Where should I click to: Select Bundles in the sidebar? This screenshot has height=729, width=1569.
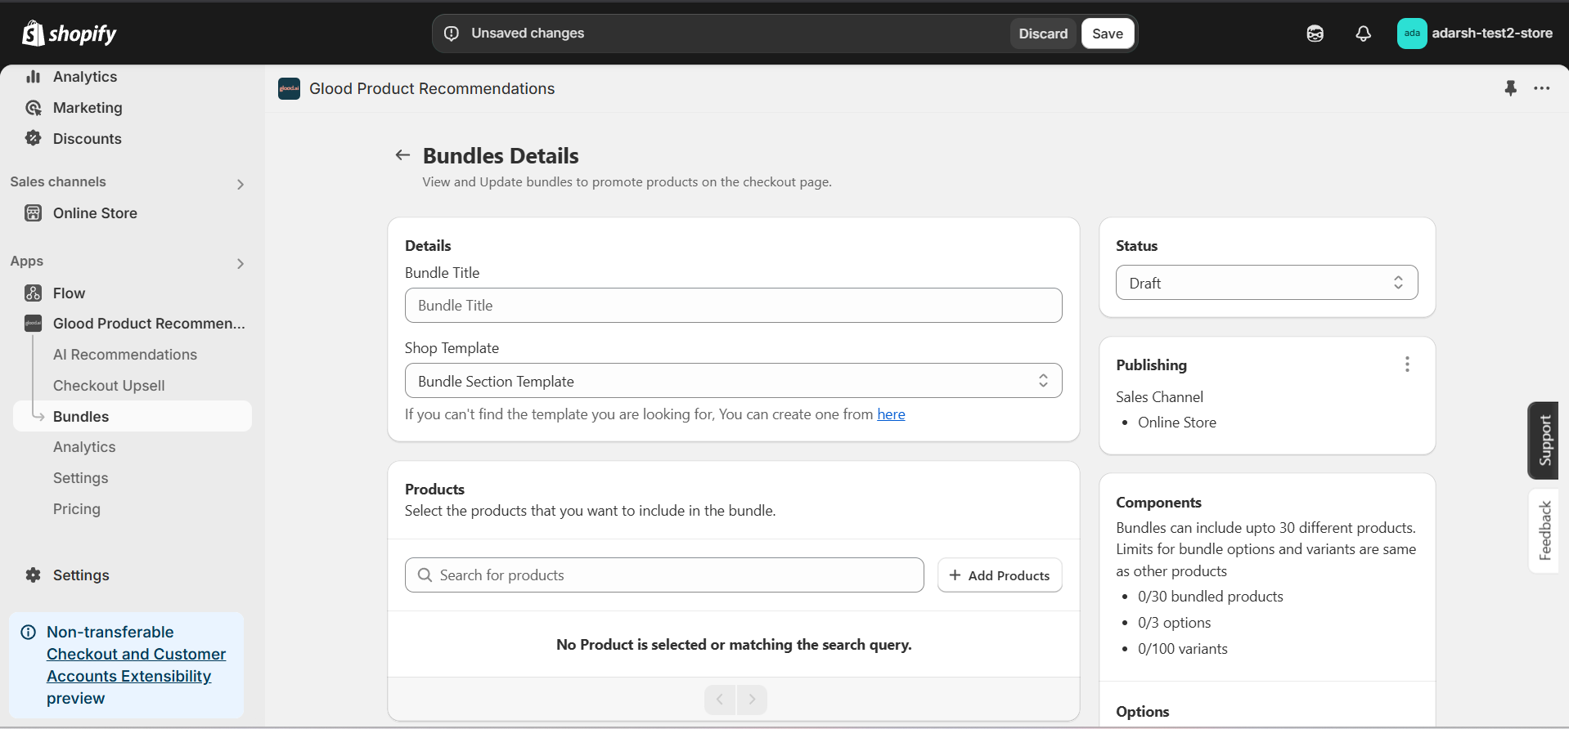133,416
